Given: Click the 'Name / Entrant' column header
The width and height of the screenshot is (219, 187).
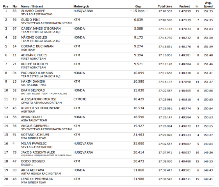Looking at the screenshot, I should (32, 6).
